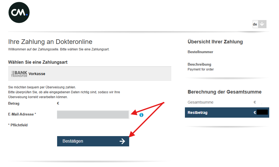Click the 'E-Mail-Adresse *' label
Image resolution: width=279 pixels, height=167 pixels.
22,114
